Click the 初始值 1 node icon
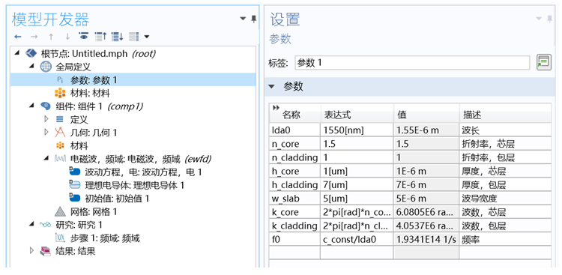Screen dimensions: 562x275 pyautogui.click(x=74, y=199)
